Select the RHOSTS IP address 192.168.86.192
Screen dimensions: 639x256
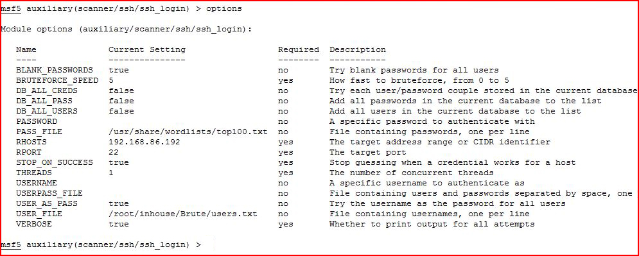click(x=144, y=142)
